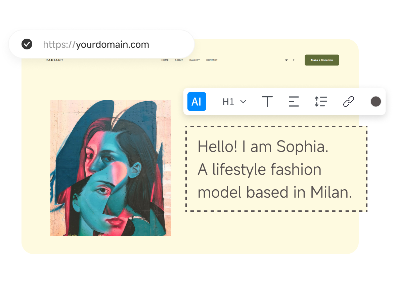This screenshot has height=285, width=395.
Task: Open the text font style tool
Action: (267, 101)
